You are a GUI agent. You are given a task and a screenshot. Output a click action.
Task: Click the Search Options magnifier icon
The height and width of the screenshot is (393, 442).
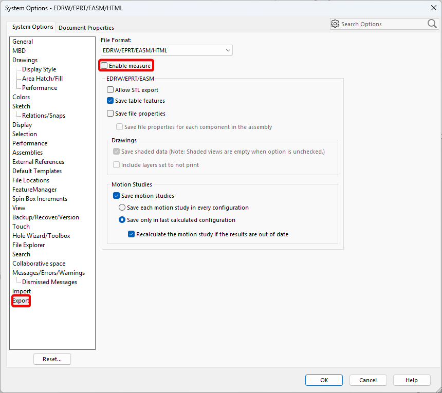coord(432,24)
